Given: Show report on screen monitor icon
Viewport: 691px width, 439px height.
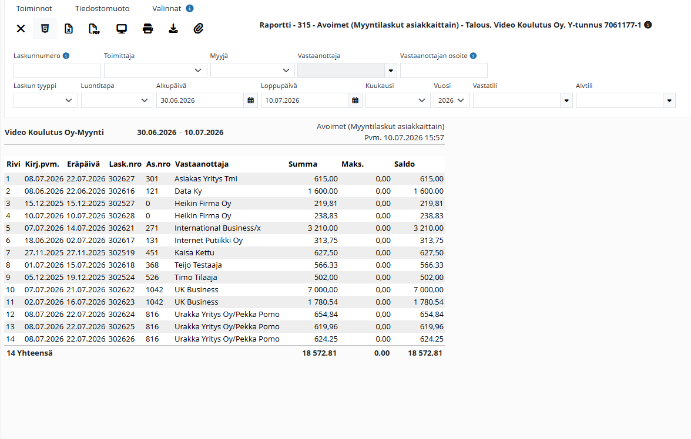Looking at the screenshot, I should point(122,29).
